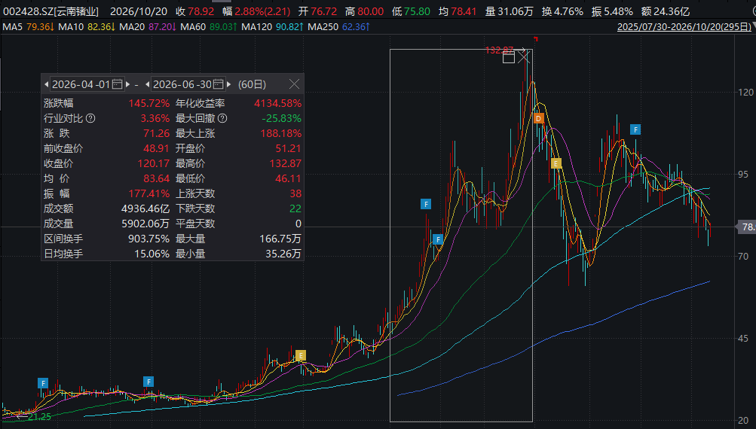Show help for 最大回撤

click(222, 118)
